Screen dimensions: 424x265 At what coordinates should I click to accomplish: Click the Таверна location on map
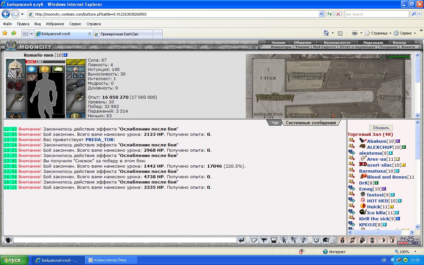[x=390, y=98]
